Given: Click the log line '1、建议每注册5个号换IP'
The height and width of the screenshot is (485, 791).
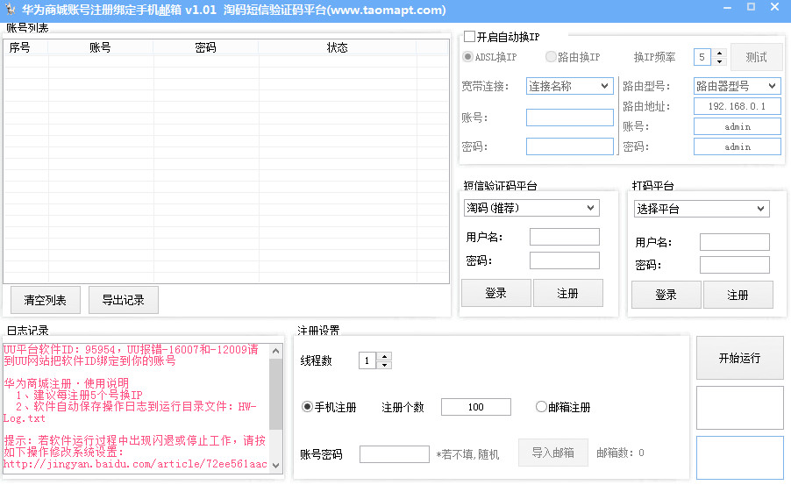Looking at the screenshot, I should pyautogui.click(x=79, y=395).
